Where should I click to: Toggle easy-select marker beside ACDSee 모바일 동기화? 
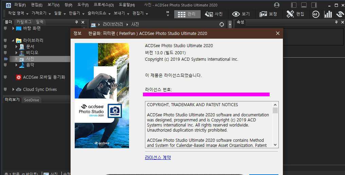pos(5,77)
